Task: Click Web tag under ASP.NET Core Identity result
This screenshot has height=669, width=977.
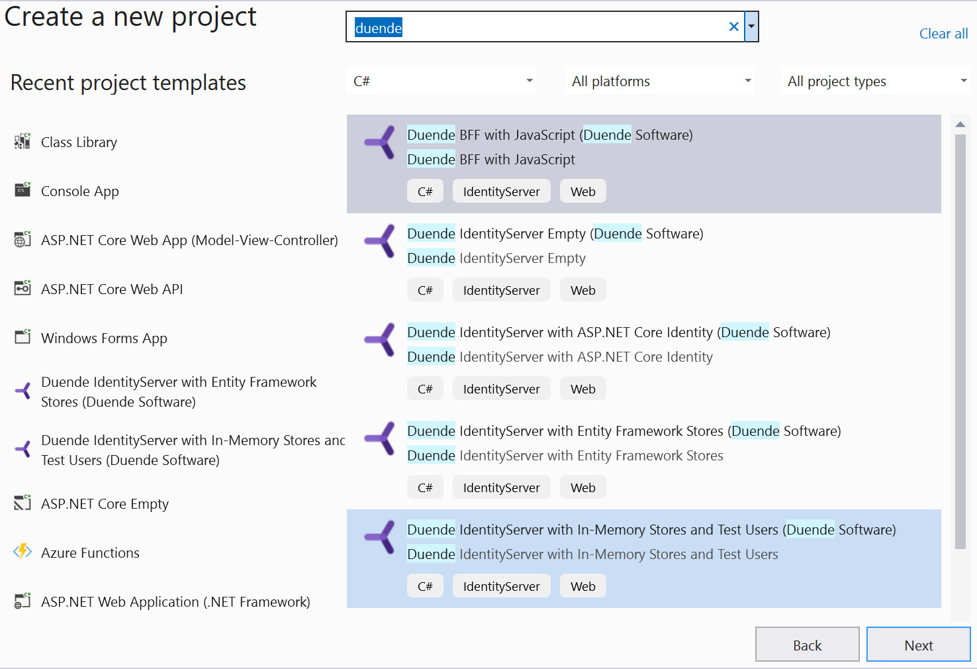Action: (582, 389)
